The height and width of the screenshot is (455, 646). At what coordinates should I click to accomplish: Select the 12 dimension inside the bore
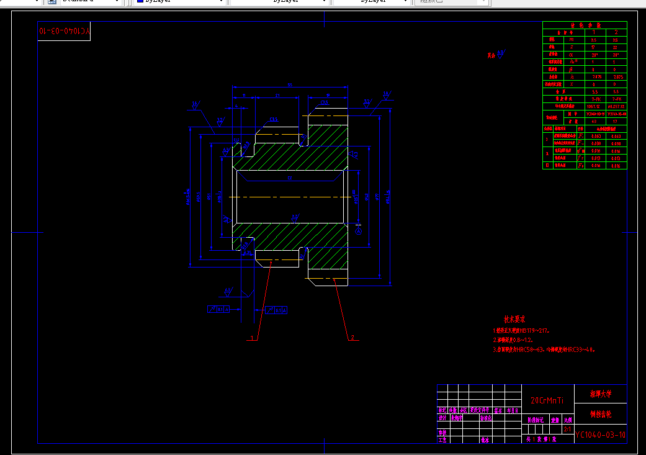click(x=290, y=178)
